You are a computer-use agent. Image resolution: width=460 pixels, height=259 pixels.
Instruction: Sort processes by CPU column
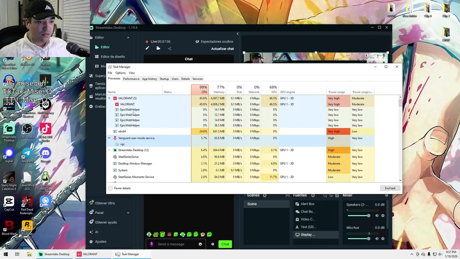(x=200, y=90)
